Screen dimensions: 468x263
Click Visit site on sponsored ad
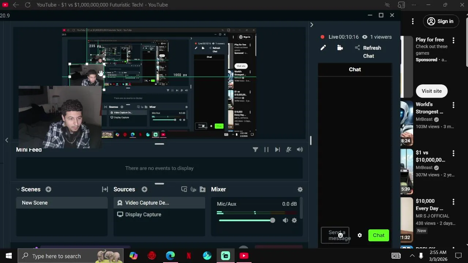tap(431, 91)
